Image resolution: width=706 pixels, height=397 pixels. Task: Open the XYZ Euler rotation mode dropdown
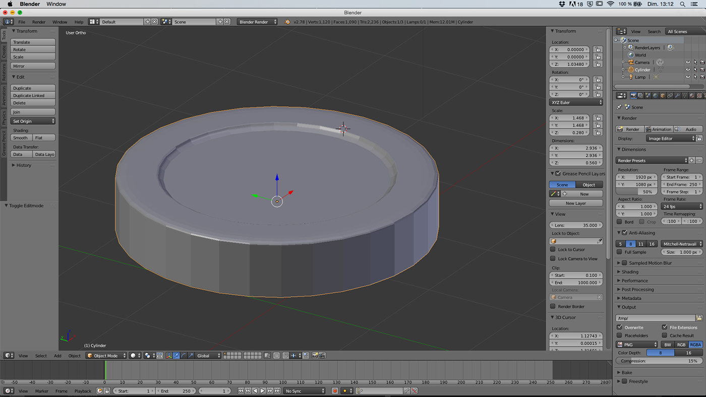click(576, 102)
